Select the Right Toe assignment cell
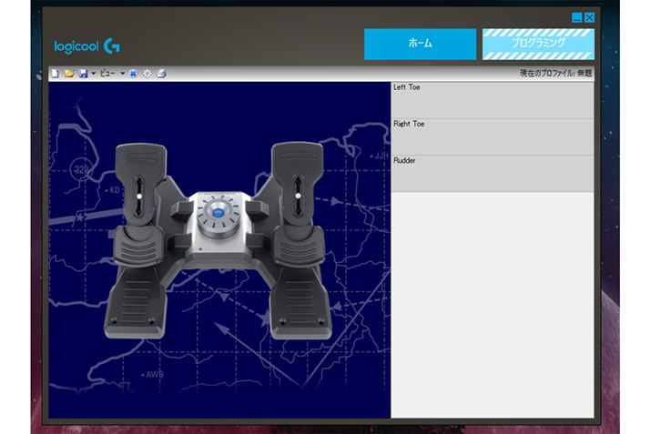This screenshot has width=651, height=434. [492, 136]
